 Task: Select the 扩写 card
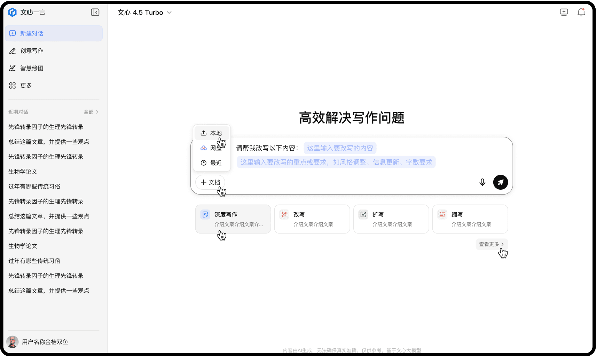point(391,219)
